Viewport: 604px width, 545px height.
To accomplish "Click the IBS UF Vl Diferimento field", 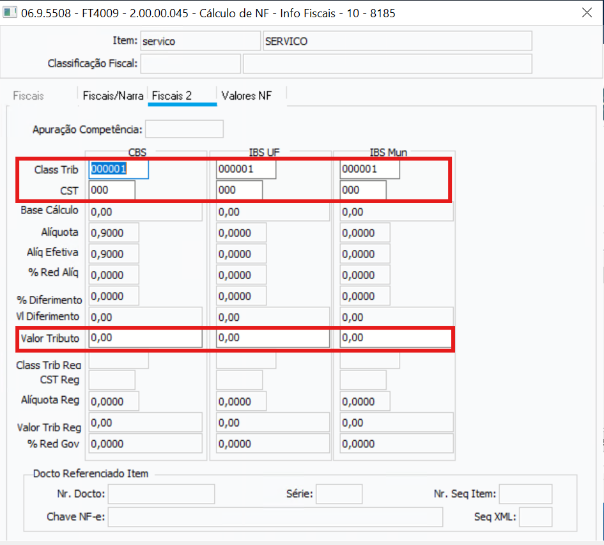I will (273, 317).
